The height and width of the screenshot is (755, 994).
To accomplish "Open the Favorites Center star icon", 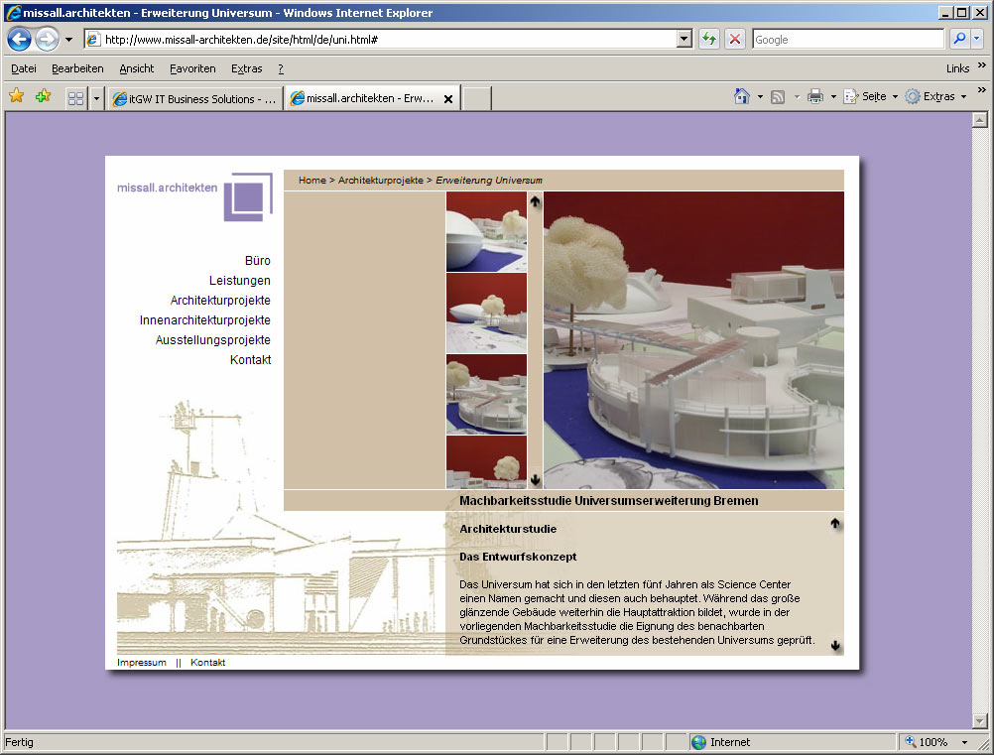I will pos(16,96).
